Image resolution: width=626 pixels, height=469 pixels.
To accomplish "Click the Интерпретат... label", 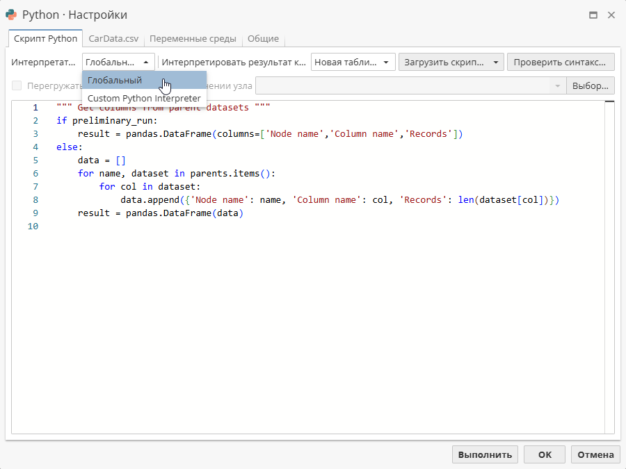I will (x=43, y=63).
